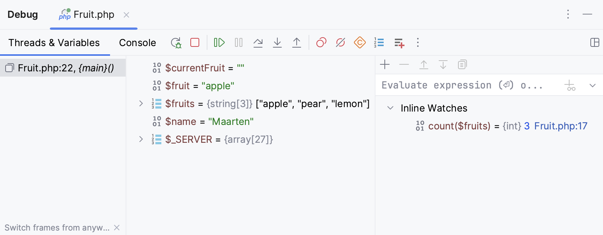603x235 pixels.
Task: Open the Fruit.php:17 source link
Action: pyautogui.click(x=561, y=126)
